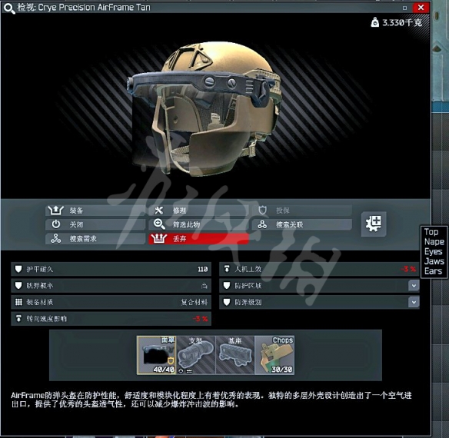
Task: Close the inspect window with red X
Action: [421, 8]
